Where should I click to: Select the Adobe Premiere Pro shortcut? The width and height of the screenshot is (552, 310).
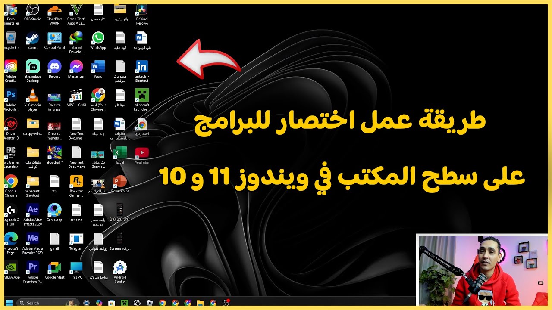pos(33,273)
